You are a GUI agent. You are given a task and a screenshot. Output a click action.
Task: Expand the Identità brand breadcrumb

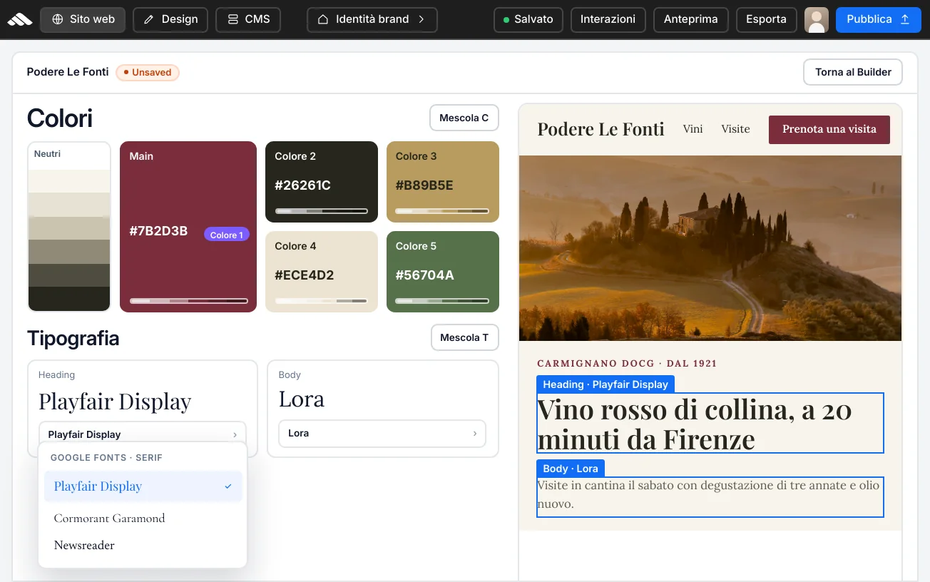point(372,19)
